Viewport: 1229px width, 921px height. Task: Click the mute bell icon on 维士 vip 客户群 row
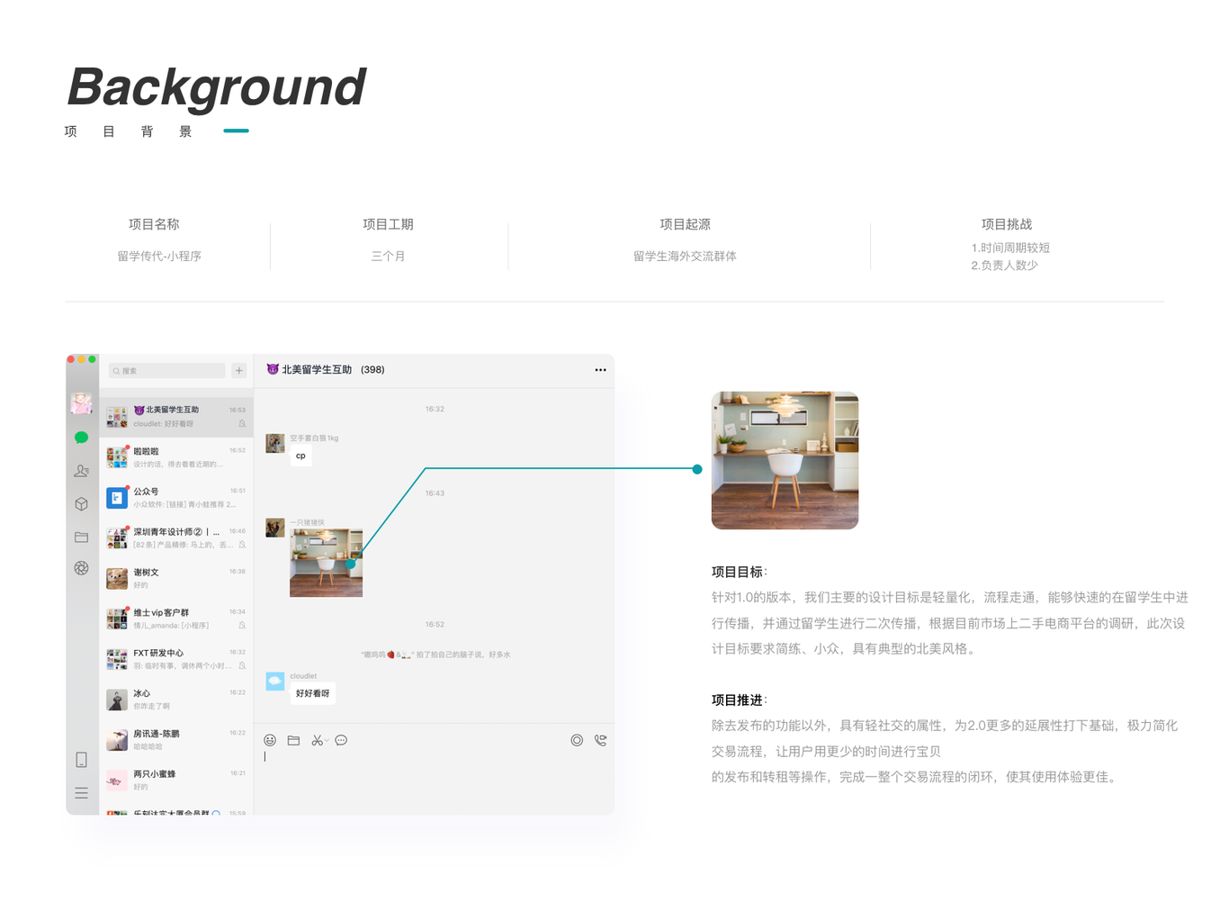click(x=242, y=625)
